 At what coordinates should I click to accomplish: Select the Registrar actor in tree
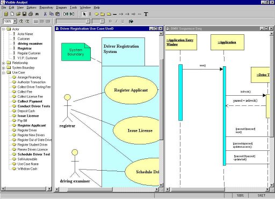tap(25, 48)
